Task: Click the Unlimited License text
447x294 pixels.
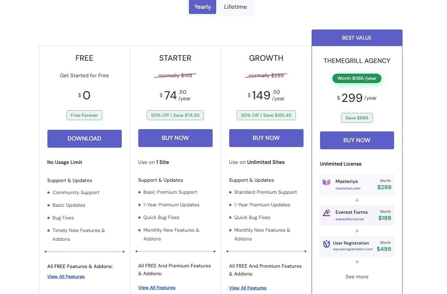Action: click(341, 164)
